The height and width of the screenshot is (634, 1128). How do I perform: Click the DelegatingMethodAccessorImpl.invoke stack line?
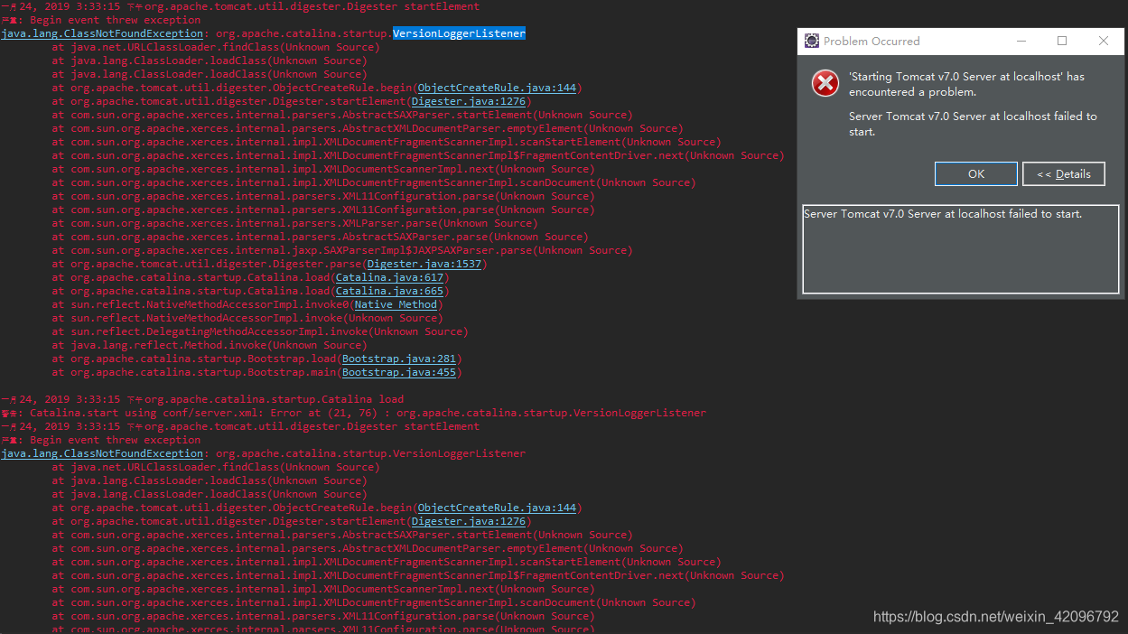tap(260, 331)
